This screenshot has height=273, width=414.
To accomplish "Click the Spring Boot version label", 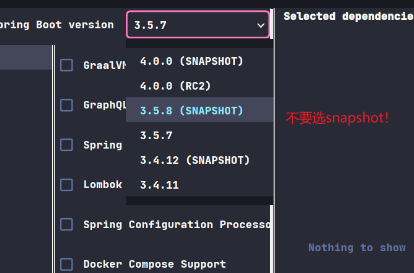I will tap(57, 25).
